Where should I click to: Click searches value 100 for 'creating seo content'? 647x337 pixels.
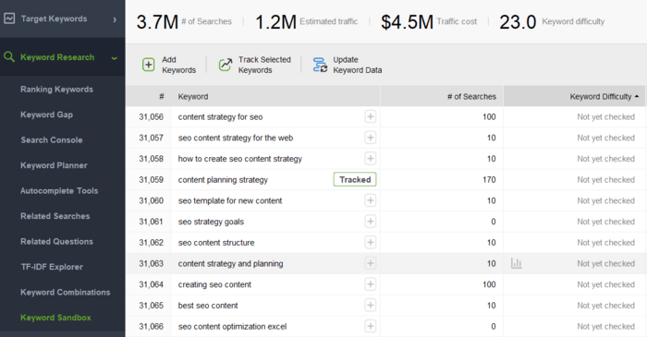point(489,284)
